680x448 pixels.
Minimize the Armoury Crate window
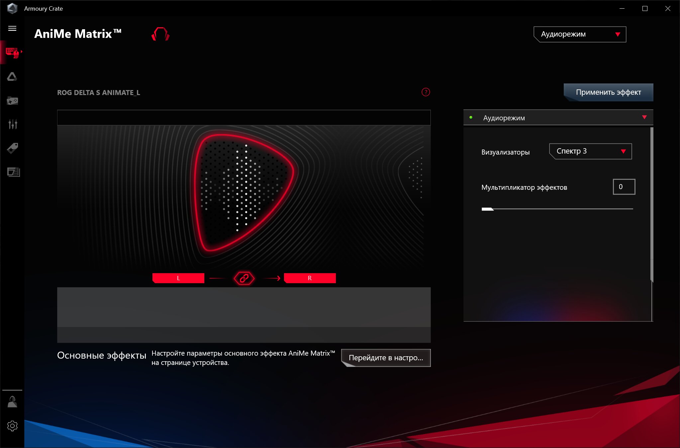point(622,8)
